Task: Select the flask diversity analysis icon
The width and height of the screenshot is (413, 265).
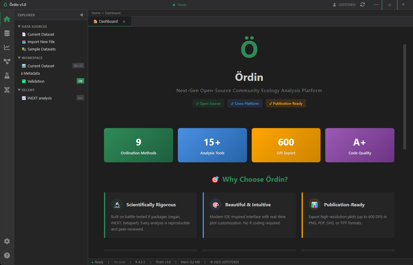Action: click(7, 76)
